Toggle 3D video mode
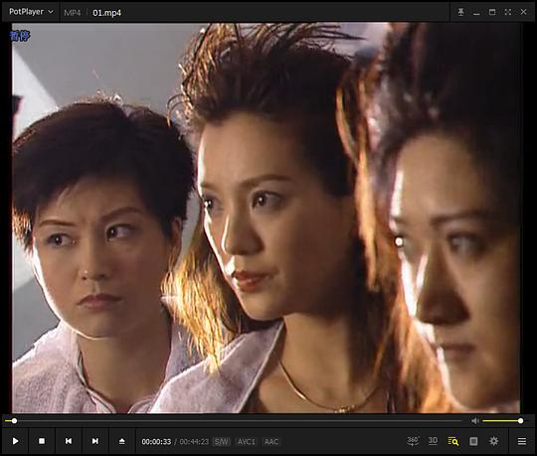Image resolution: width=537 pixels, height=456 pixels. [x=433, y=441]
